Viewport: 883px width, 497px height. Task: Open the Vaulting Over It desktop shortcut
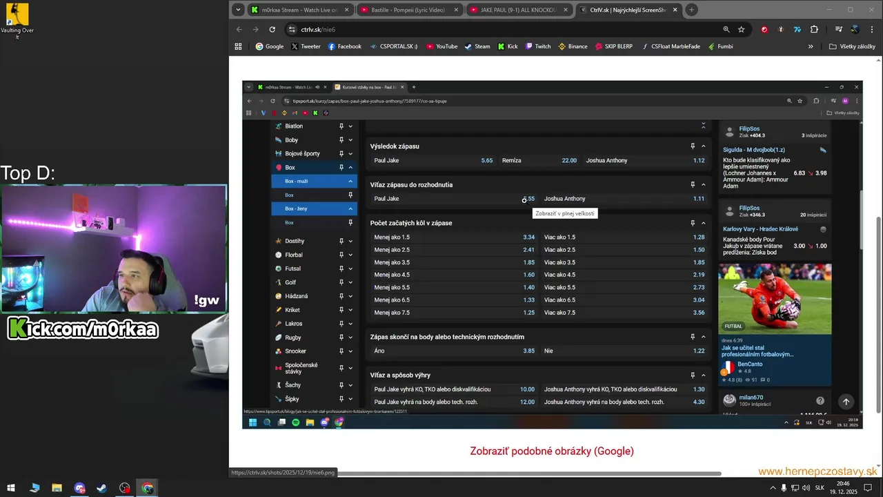17,21
